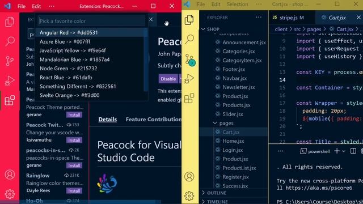Viewport: 363px width, 204px height.
Task: Open File menu in yellow window
Action: [x=201, y=4]
